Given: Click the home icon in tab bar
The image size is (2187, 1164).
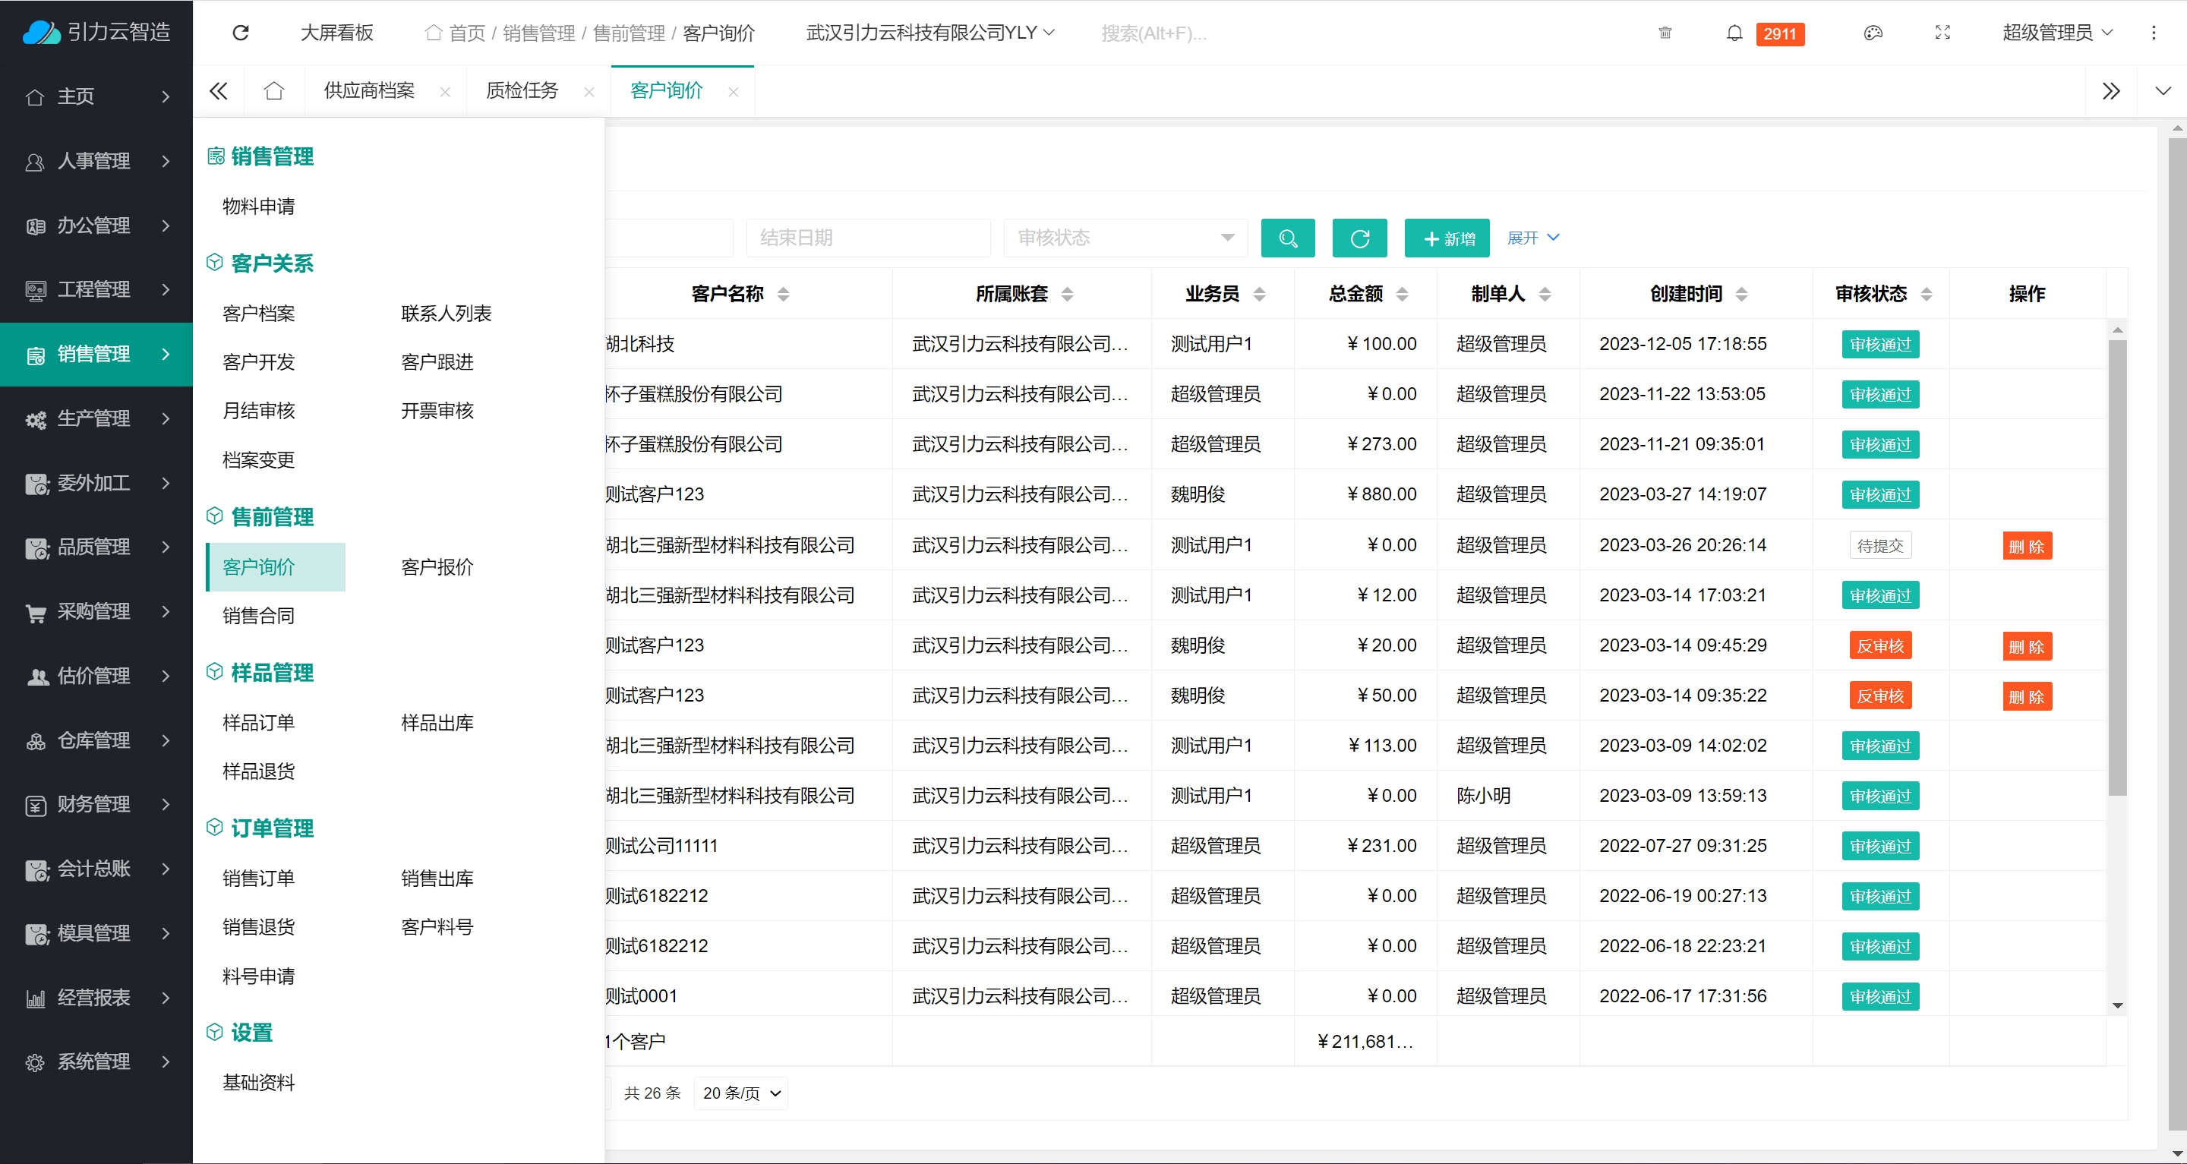Looking at the screenshot, I should [273, 91].
